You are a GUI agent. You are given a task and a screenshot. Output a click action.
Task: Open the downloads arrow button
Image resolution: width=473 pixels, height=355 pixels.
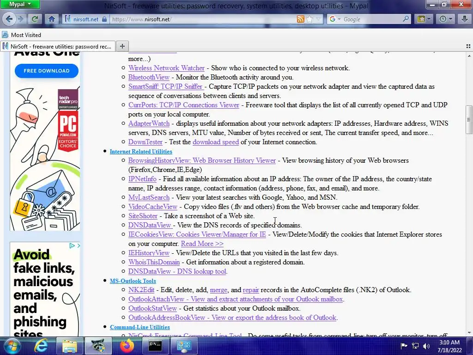coord(465,19)
